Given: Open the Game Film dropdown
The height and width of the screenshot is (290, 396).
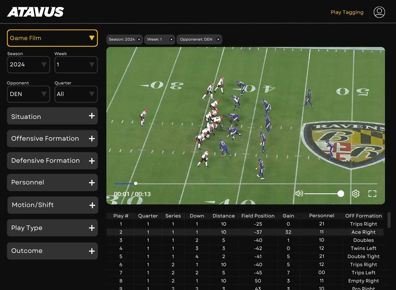Looking at the screenshot, I should point(52,38).
